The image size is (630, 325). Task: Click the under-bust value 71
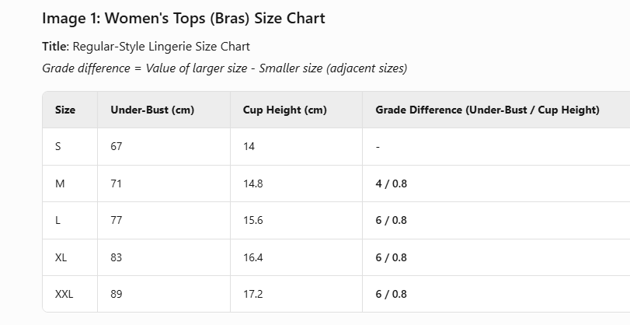pos(117,183)
